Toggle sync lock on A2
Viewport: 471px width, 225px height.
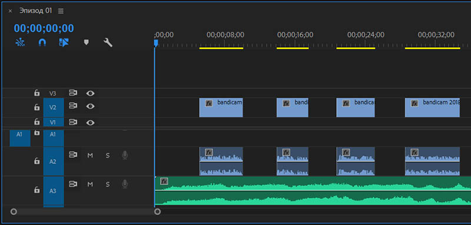pos(73,154)
